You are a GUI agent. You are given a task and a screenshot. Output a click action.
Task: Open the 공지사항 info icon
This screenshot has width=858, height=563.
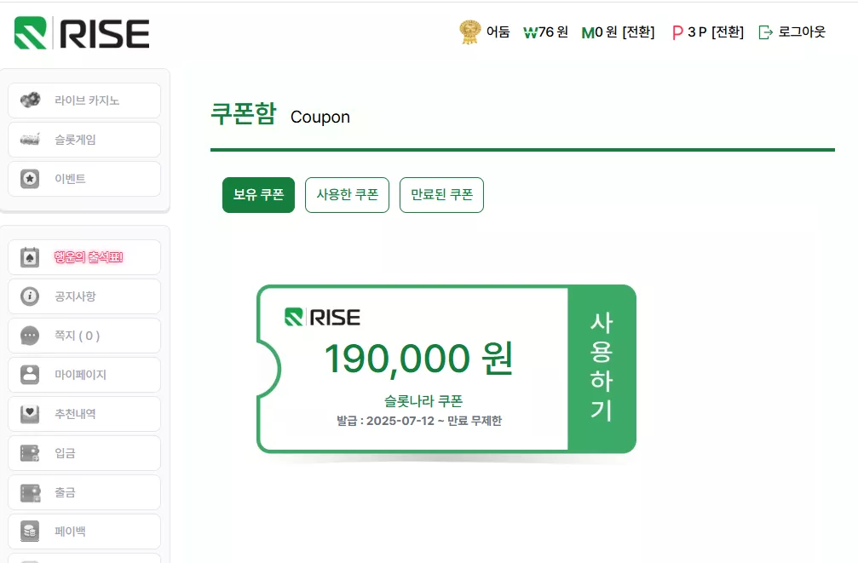tap(30, 296)
